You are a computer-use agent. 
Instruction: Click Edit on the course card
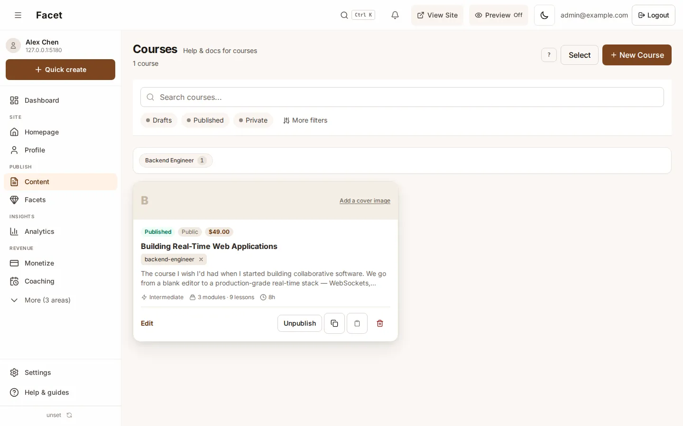pyautogui.click(x=147, y=323)
